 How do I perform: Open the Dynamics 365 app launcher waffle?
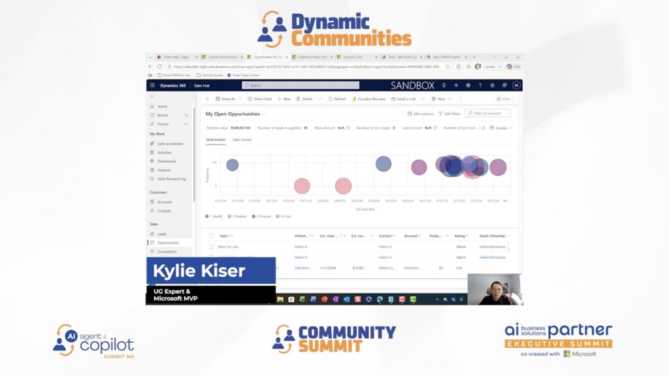pos(152,85)
